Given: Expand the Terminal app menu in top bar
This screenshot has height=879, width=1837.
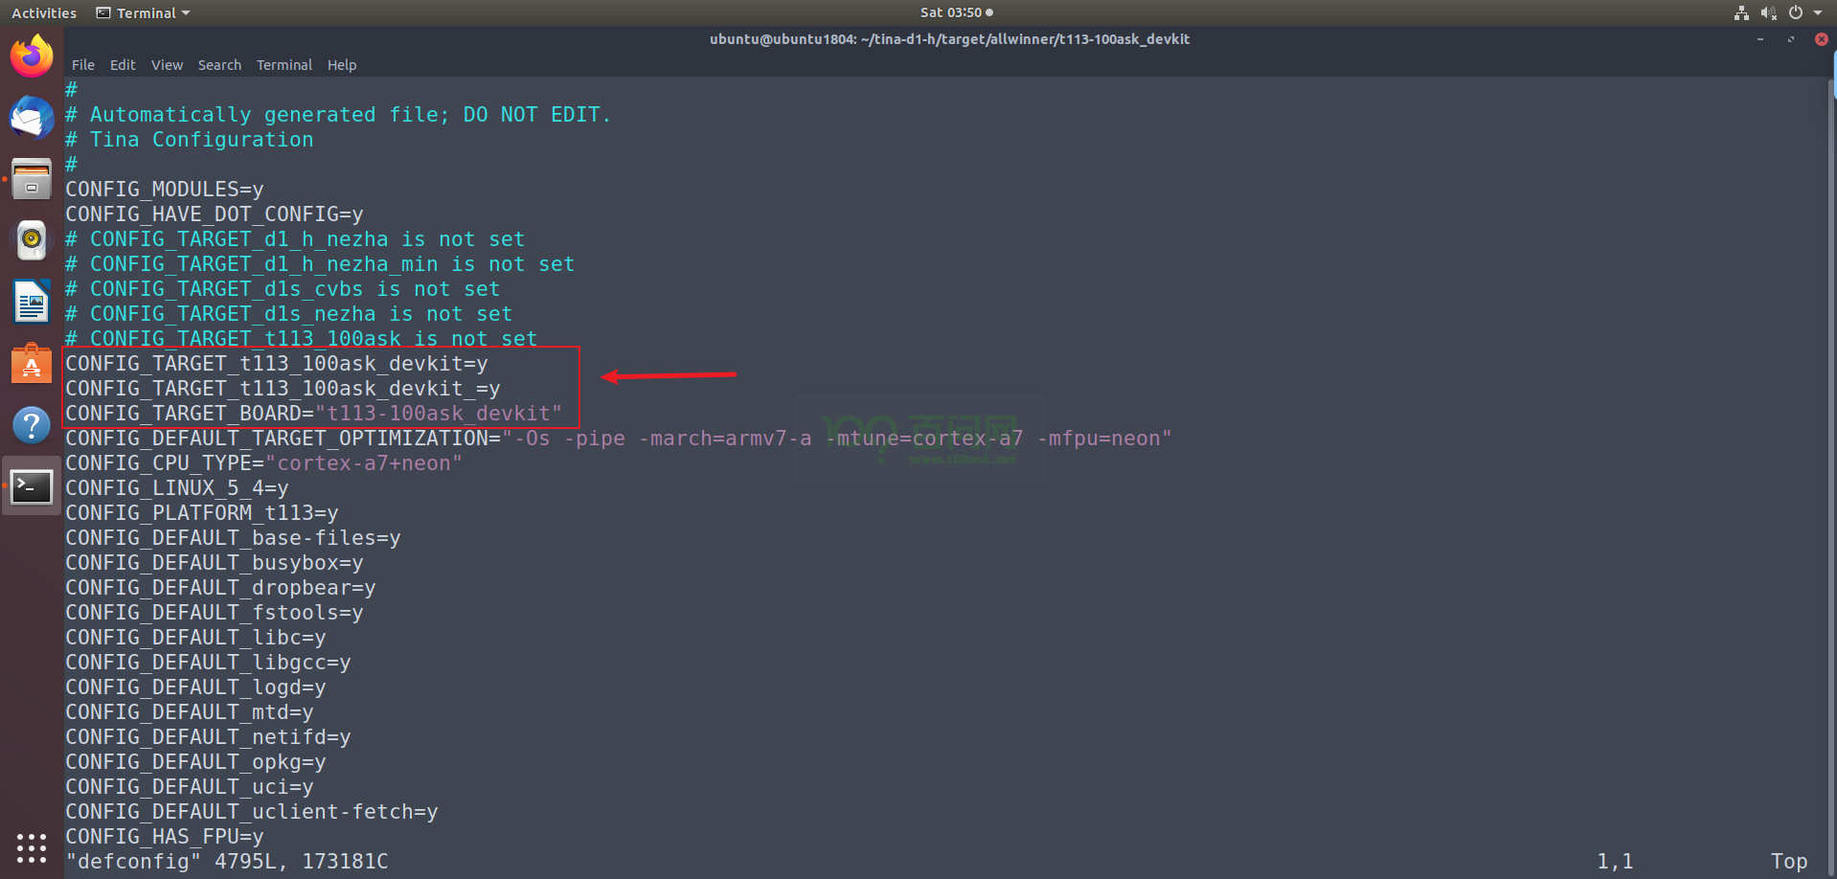Looking at the screenshot, I should (144, 12).
